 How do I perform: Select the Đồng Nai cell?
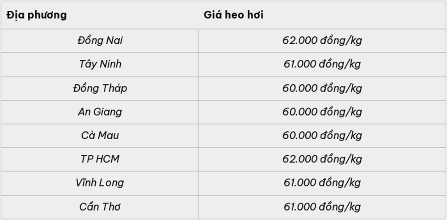(100, 41)
